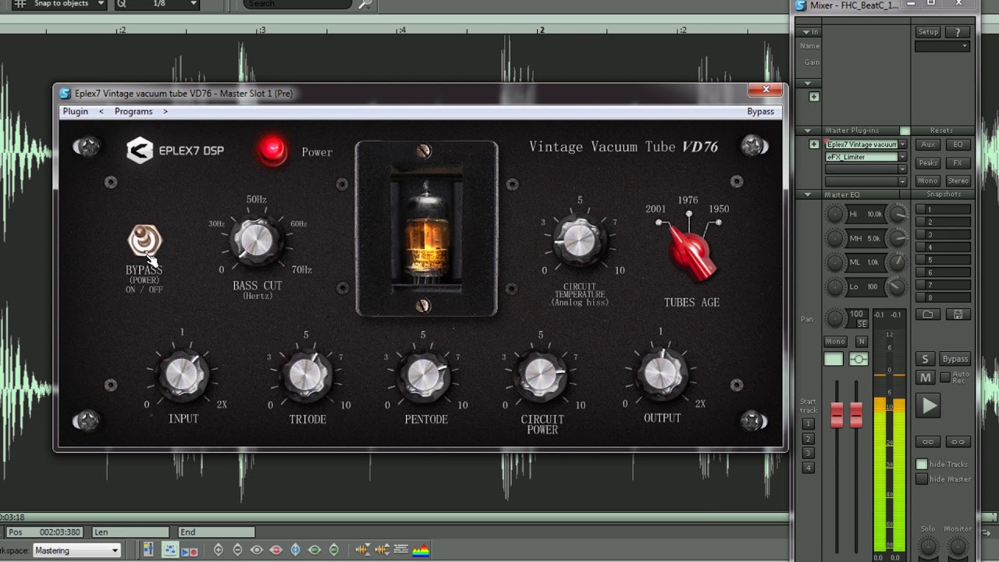
Task: Click Bypass in plugin window menu bar
Action: point(760,112)
